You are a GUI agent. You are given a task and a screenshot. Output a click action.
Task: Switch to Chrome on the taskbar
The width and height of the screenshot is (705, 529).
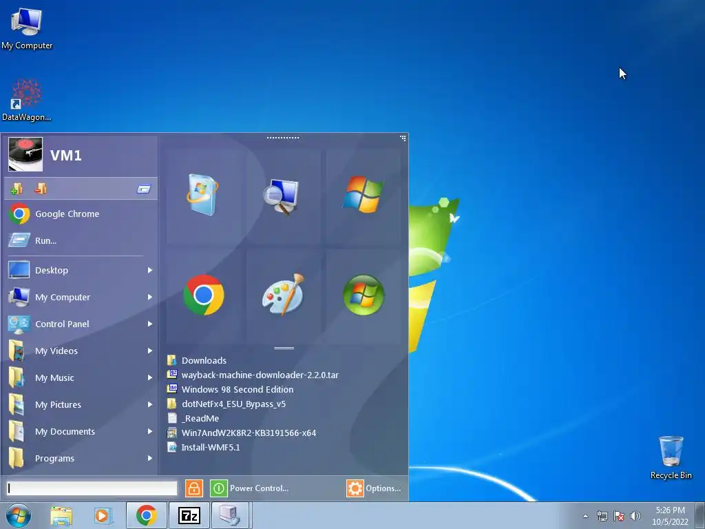(147, 515)
